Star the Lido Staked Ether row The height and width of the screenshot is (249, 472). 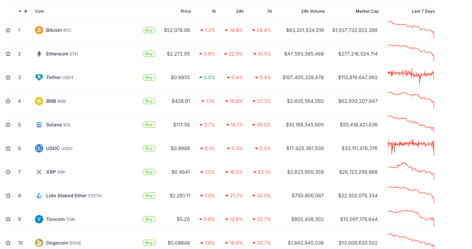click(8, 196)
